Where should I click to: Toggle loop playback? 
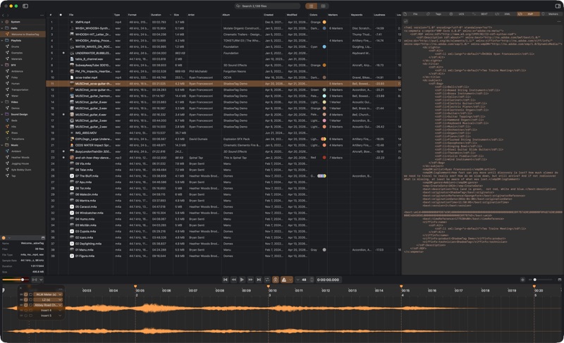[267, 280]
